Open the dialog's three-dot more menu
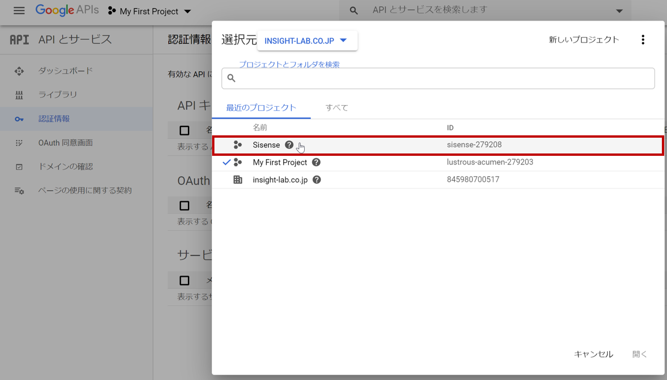667x380 pixels. pyautogui.click(x=643, y=40)
